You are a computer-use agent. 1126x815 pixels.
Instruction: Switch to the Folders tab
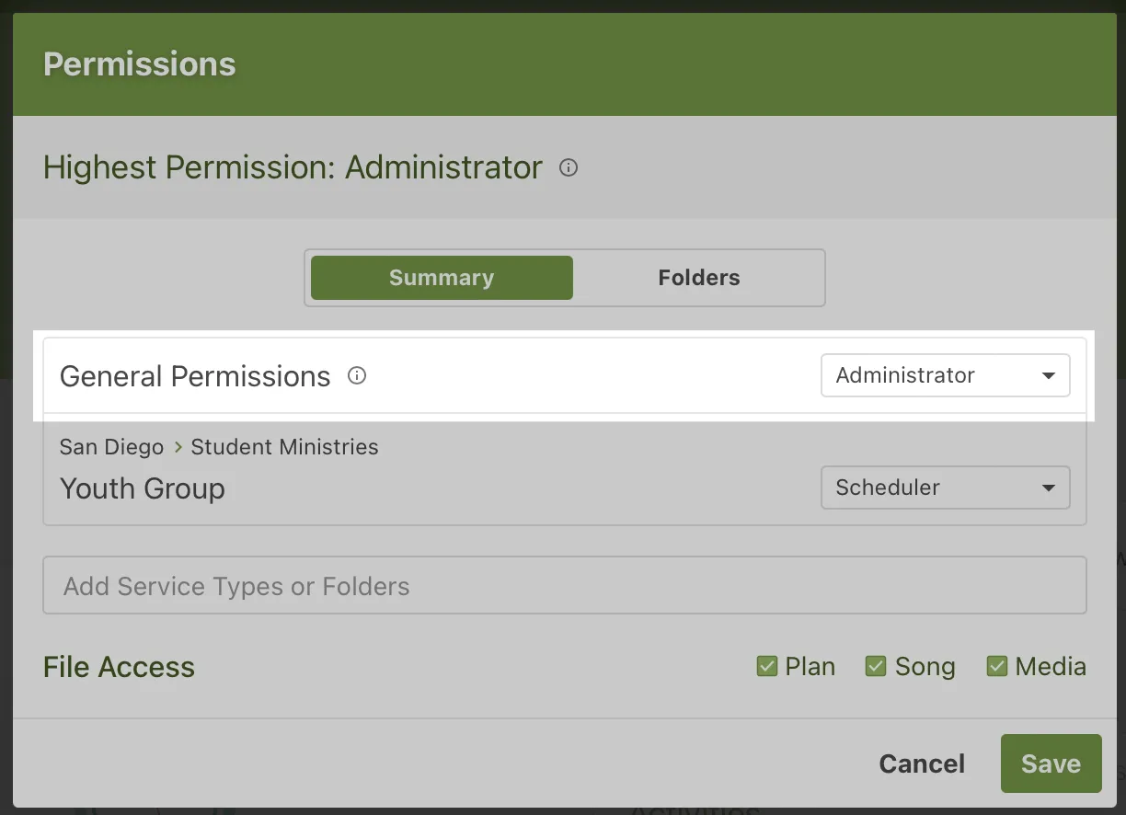pyautogui.click(x=699, y=278)
